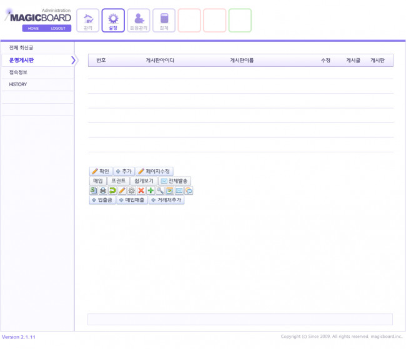The height and width of the screenshot is (349, 406).
Task: Click the green plus add icon
Action: (151, 190)
